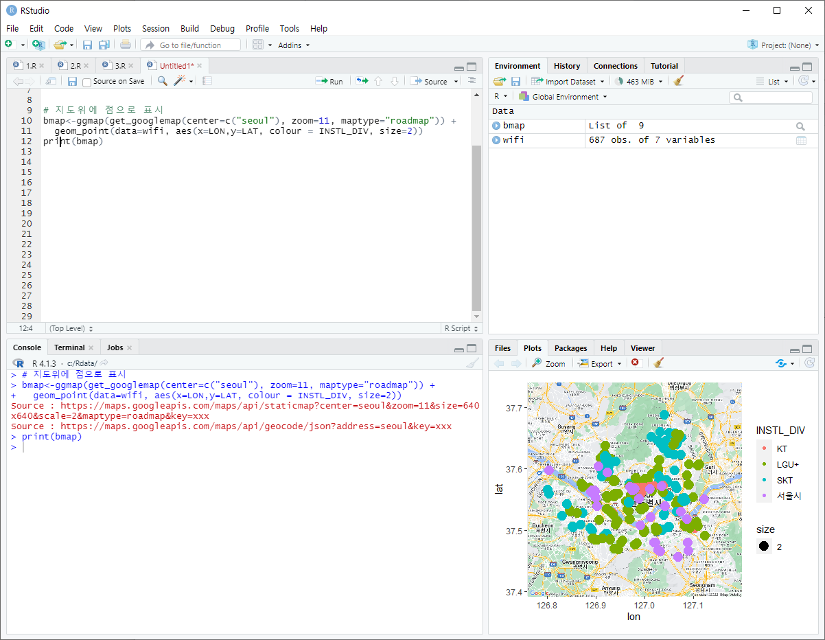Close the 1.R tab
The image size is (825, 640).
coord(42,66)
